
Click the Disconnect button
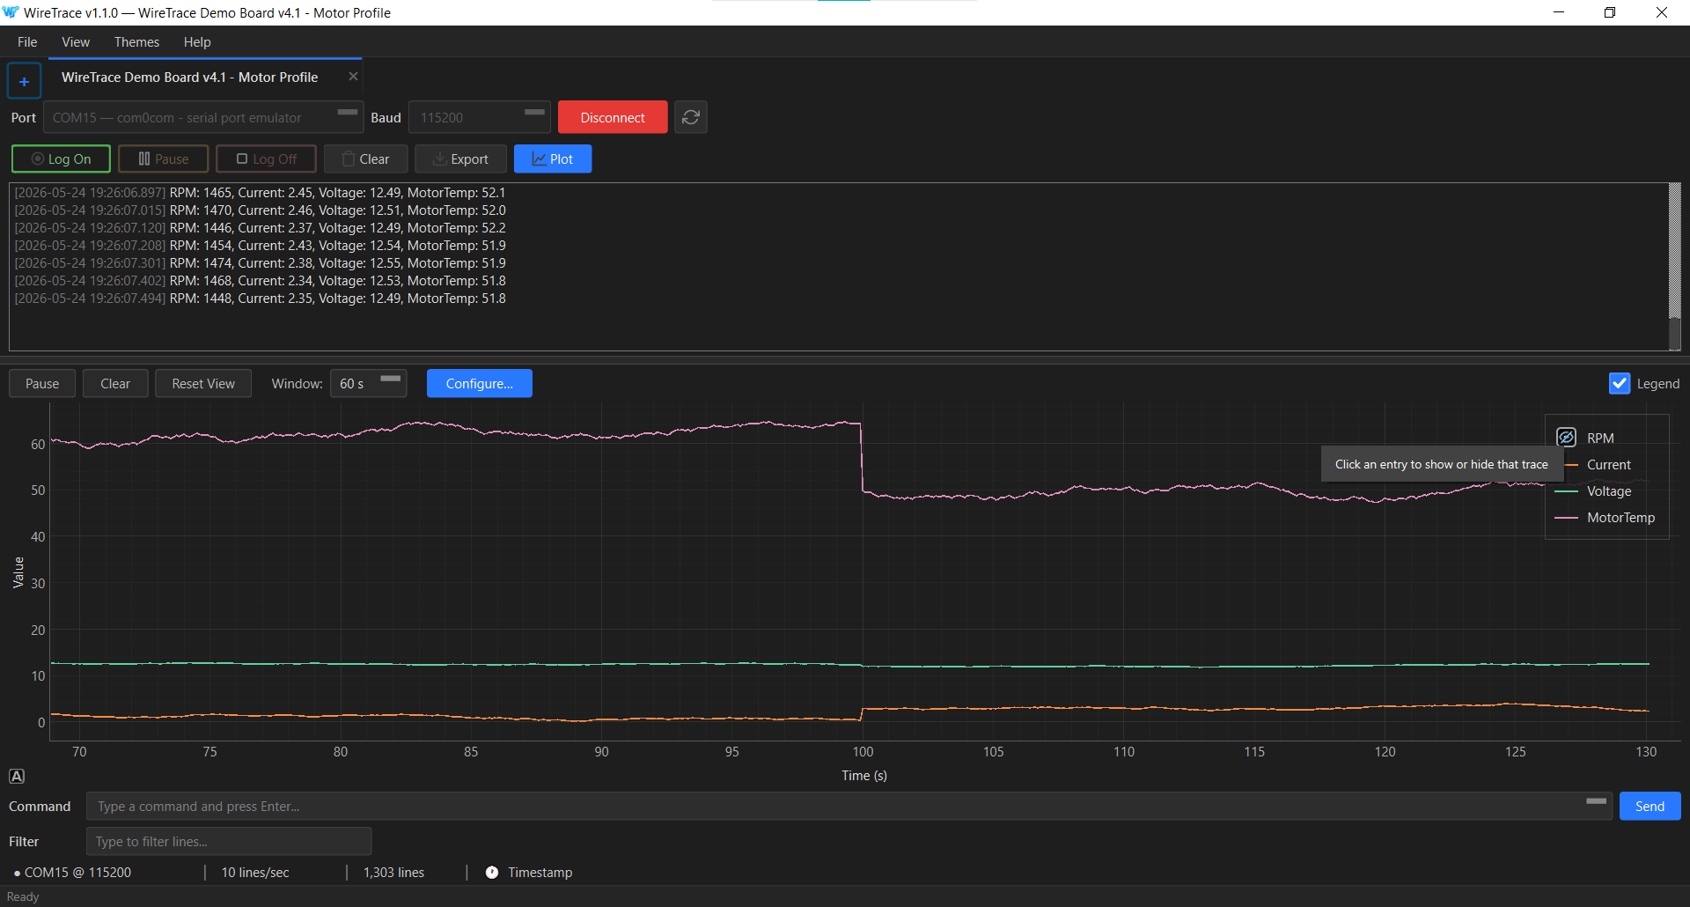pos(613,117)
